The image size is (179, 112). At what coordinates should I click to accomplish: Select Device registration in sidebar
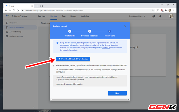tap(20, 27)
